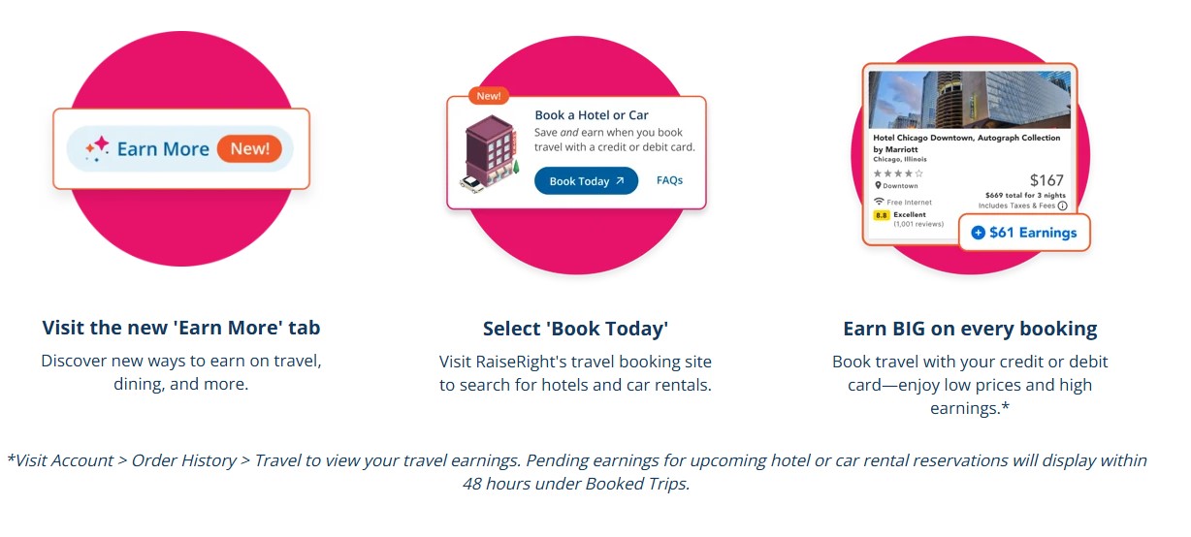Open the FAQs link
Screen dimensions: 1191x537
click(x=669, y=180)
